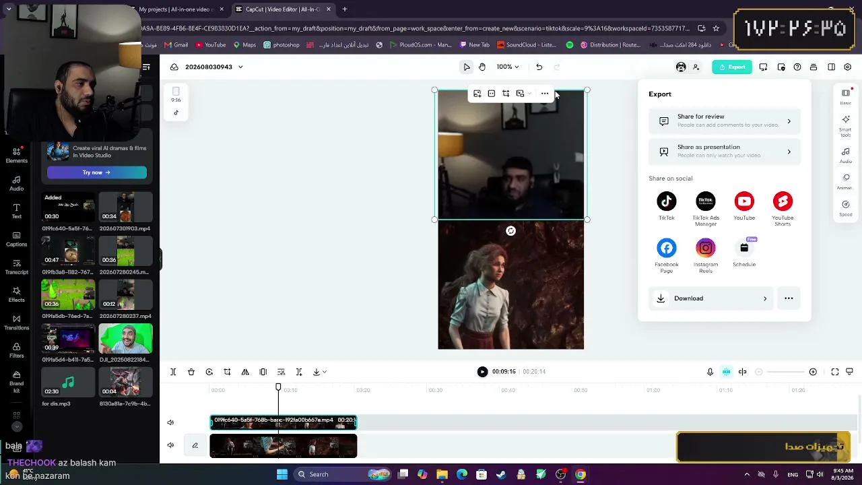Image resolution: width=862 pixels, height=485 pixels.
Task: Share to Instagram Reels
Action: tap(706, 256)
